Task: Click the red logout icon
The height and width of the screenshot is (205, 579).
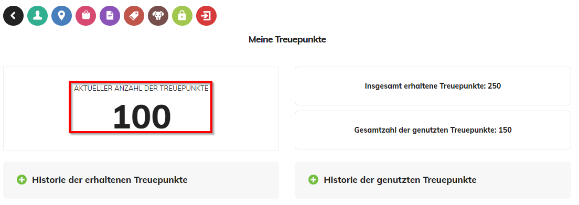Action: coord(207,16)
